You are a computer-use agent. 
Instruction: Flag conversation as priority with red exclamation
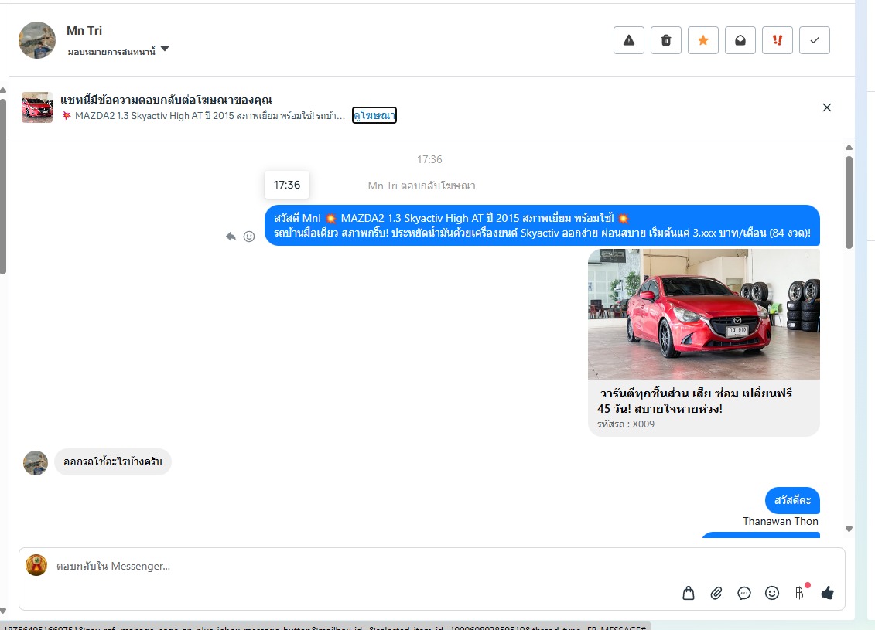click(x=777, y=40)
